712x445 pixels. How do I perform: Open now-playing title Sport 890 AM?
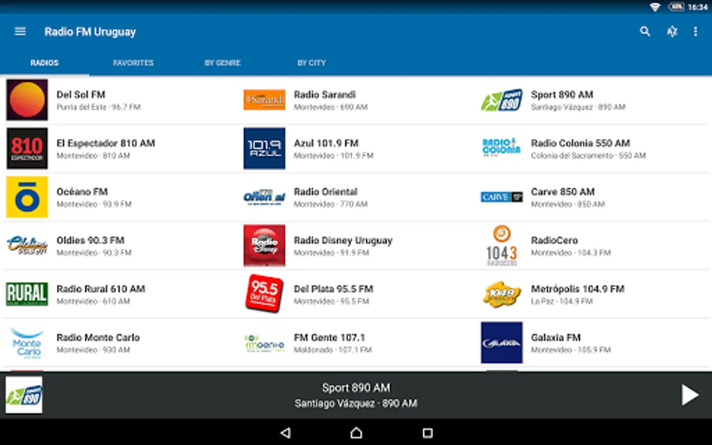point(356,388)
